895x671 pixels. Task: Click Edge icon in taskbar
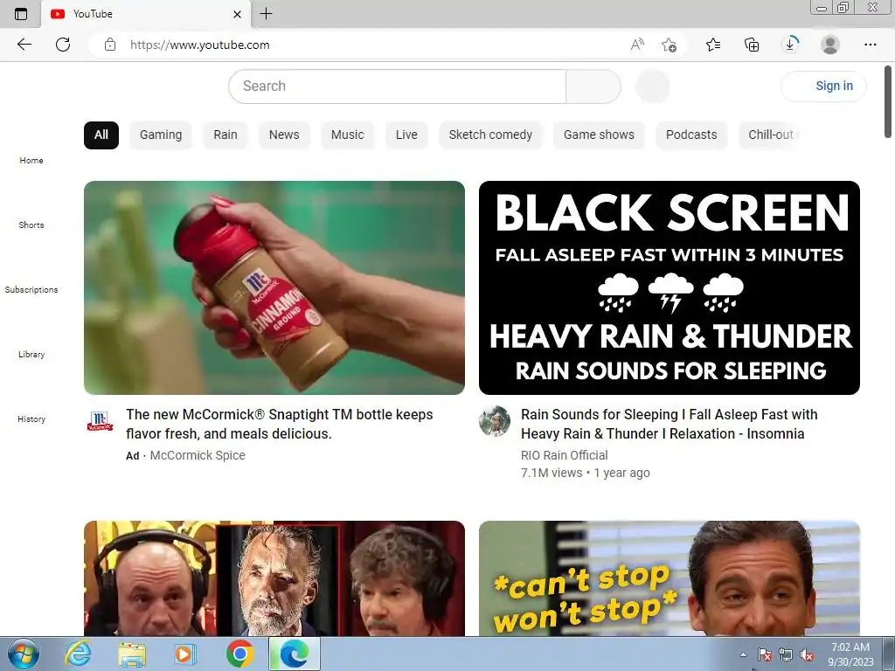[x=294, y=654]
